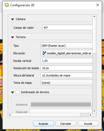Click the Cancelar button
The width and height of the screenshot is (104, 131).
66,124
